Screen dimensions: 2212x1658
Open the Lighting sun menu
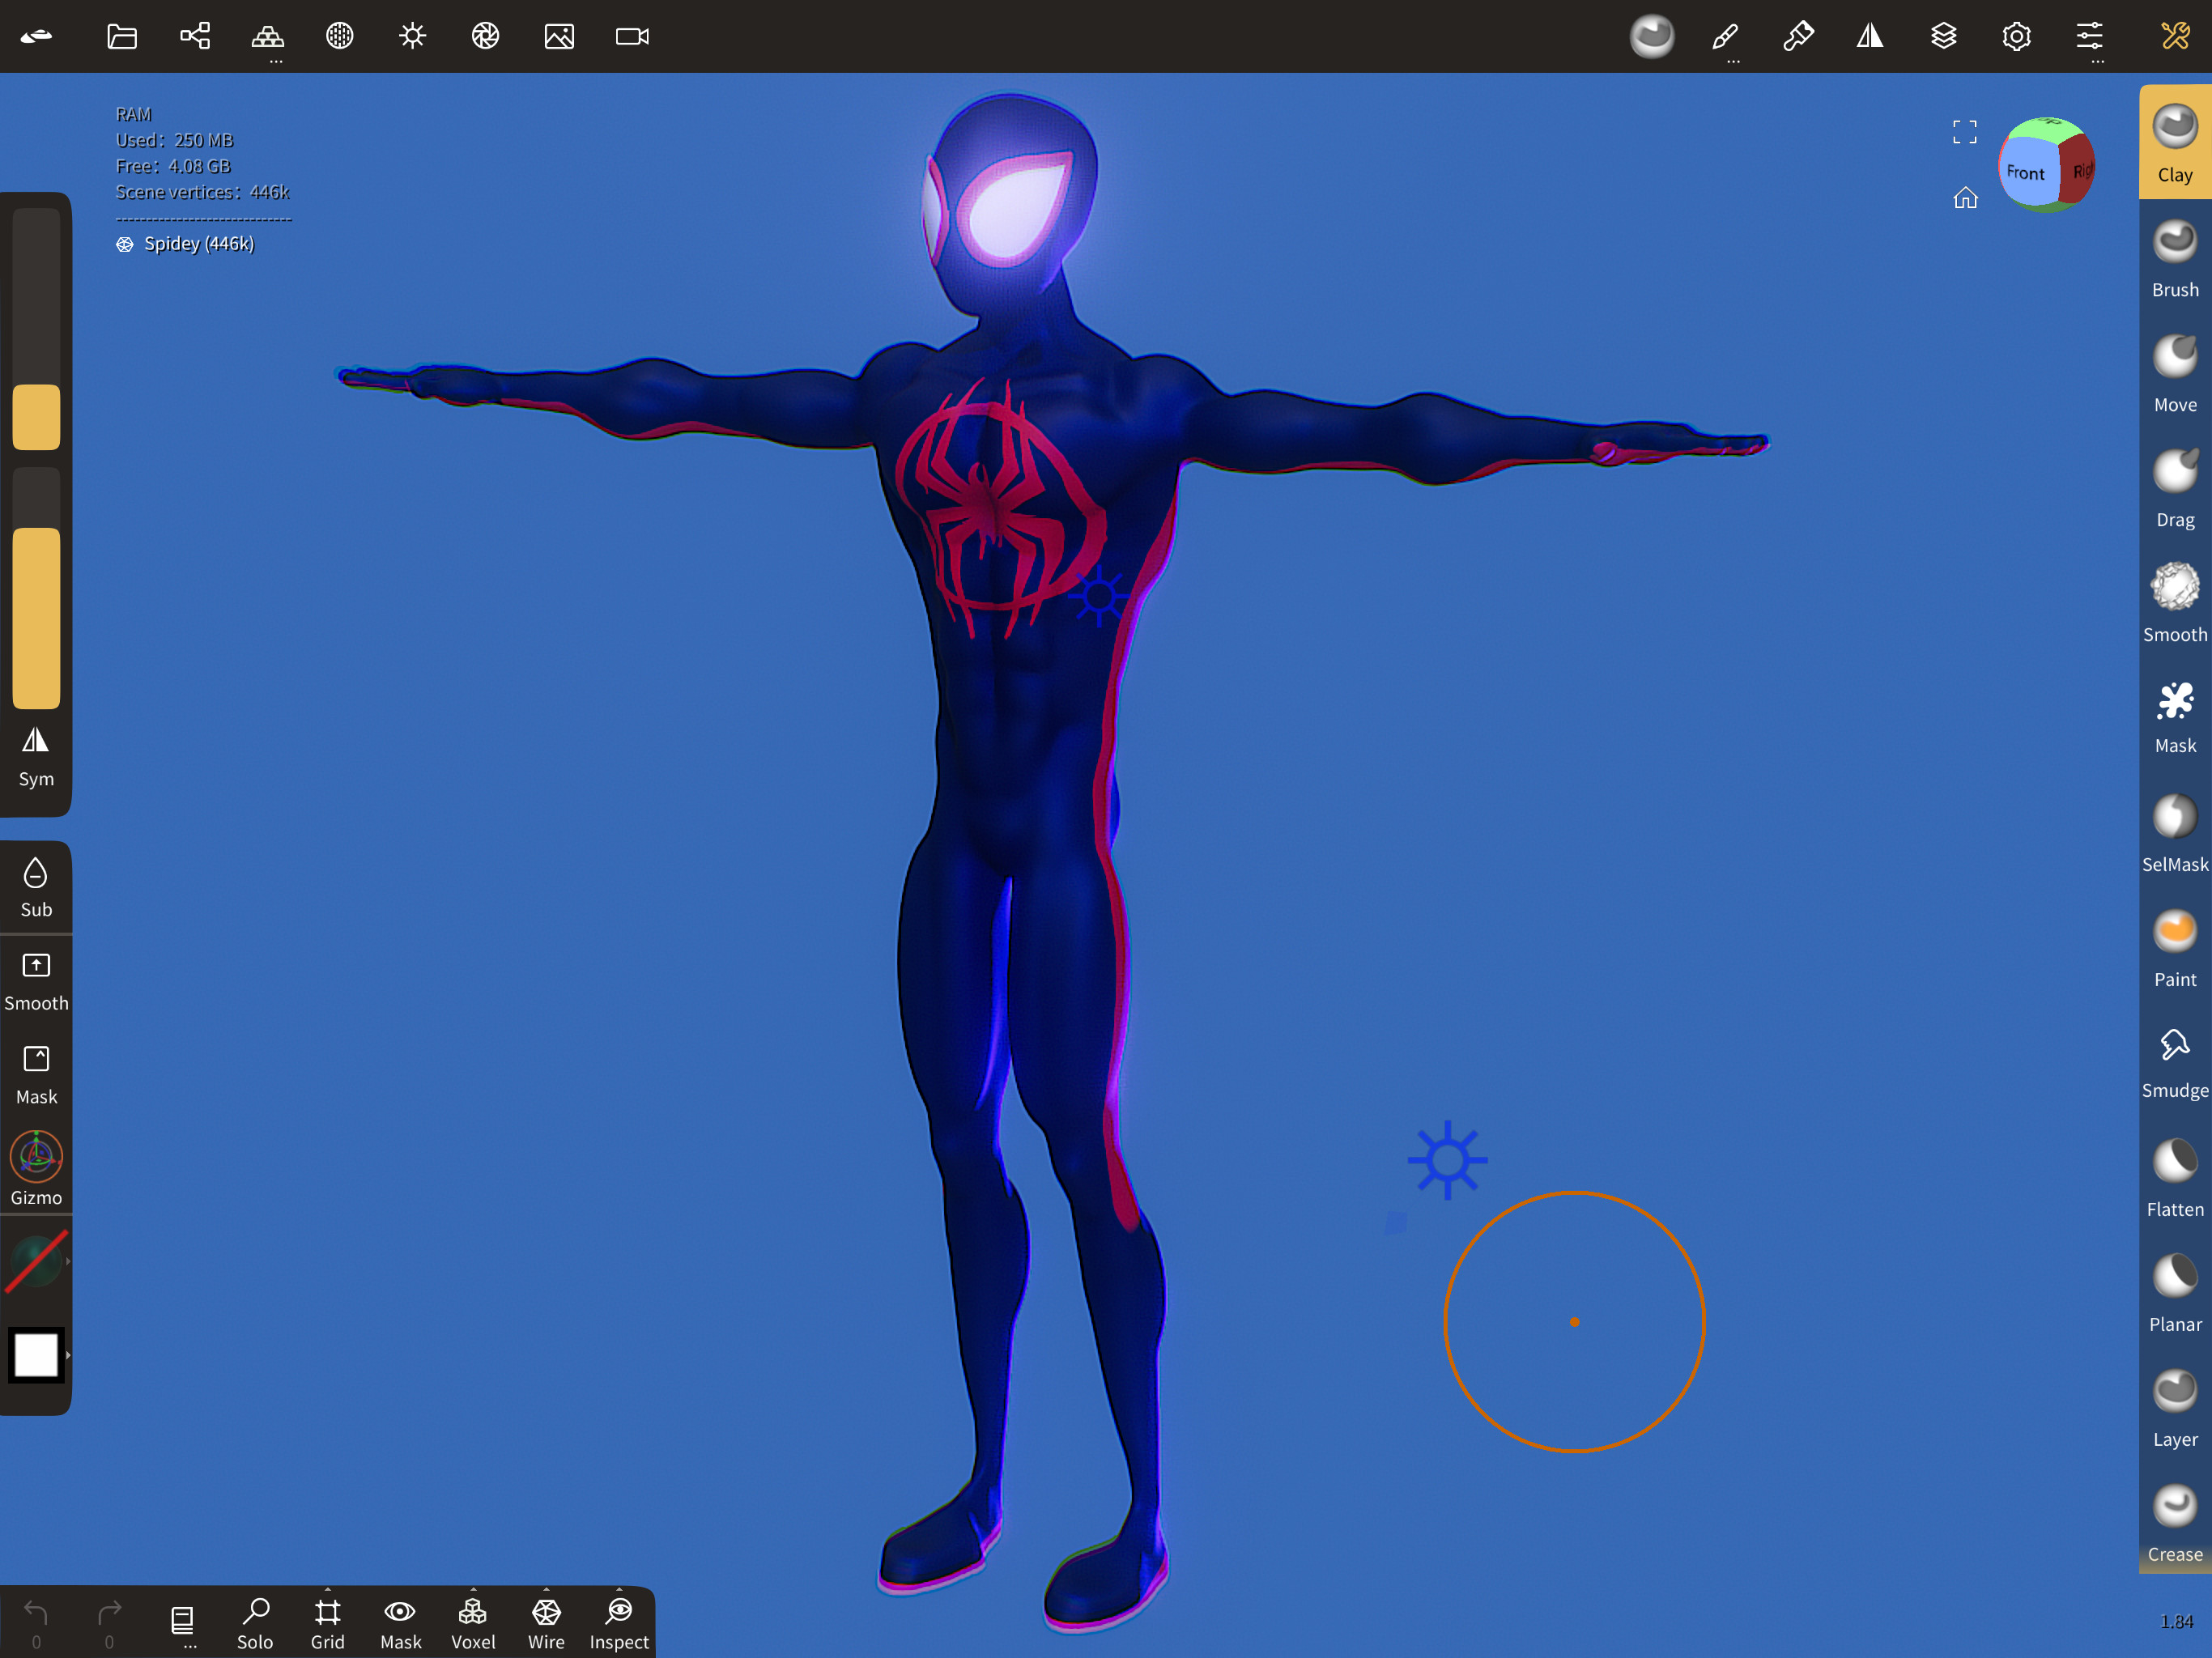click(413, 37)
